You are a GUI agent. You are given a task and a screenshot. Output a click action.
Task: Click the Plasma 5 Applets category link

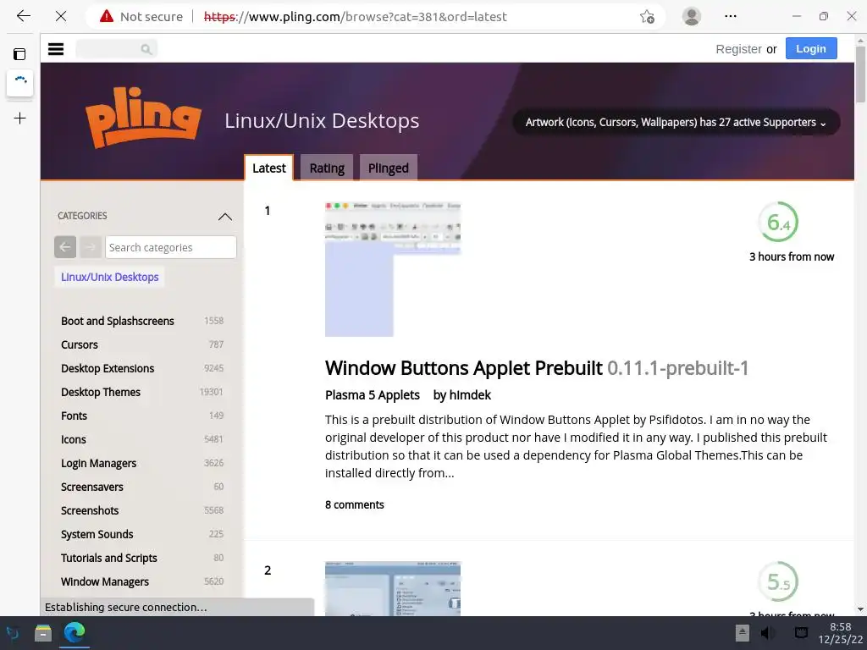(373, 395)
